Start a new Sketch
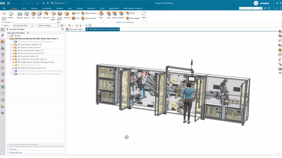 click(11, 14)
